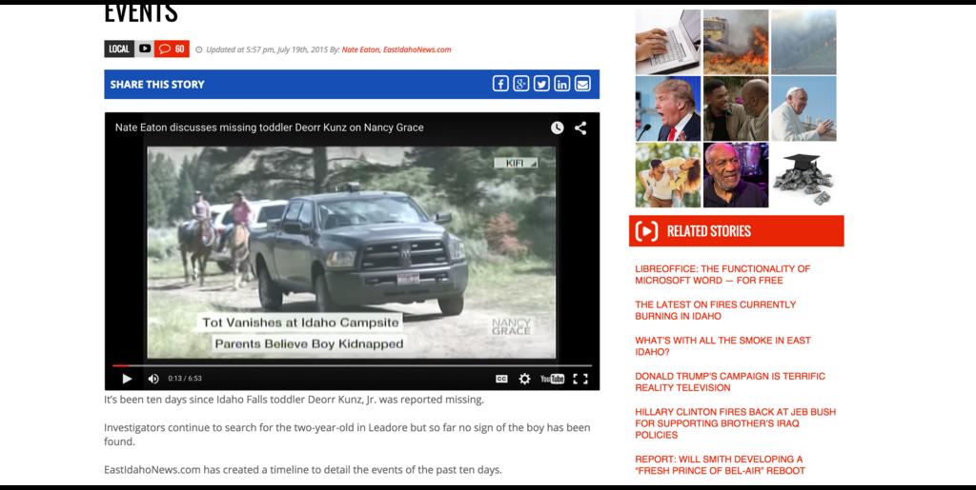Open the Donald Trump thumbnail story

tap(667, 108)
